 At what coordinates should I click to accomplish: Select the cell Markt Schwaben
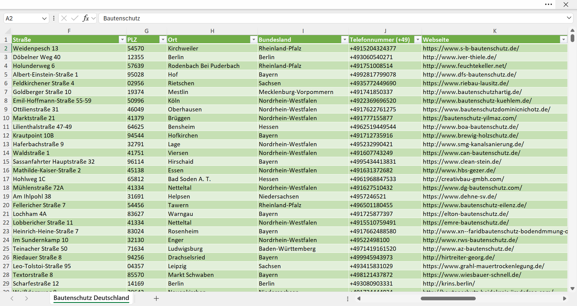click(212, 275)
